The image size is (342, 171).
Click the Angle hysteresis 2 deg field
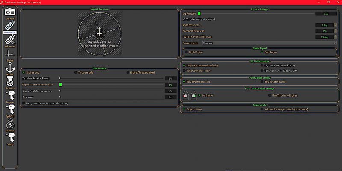pyautogui.click(x=324, y=25)
